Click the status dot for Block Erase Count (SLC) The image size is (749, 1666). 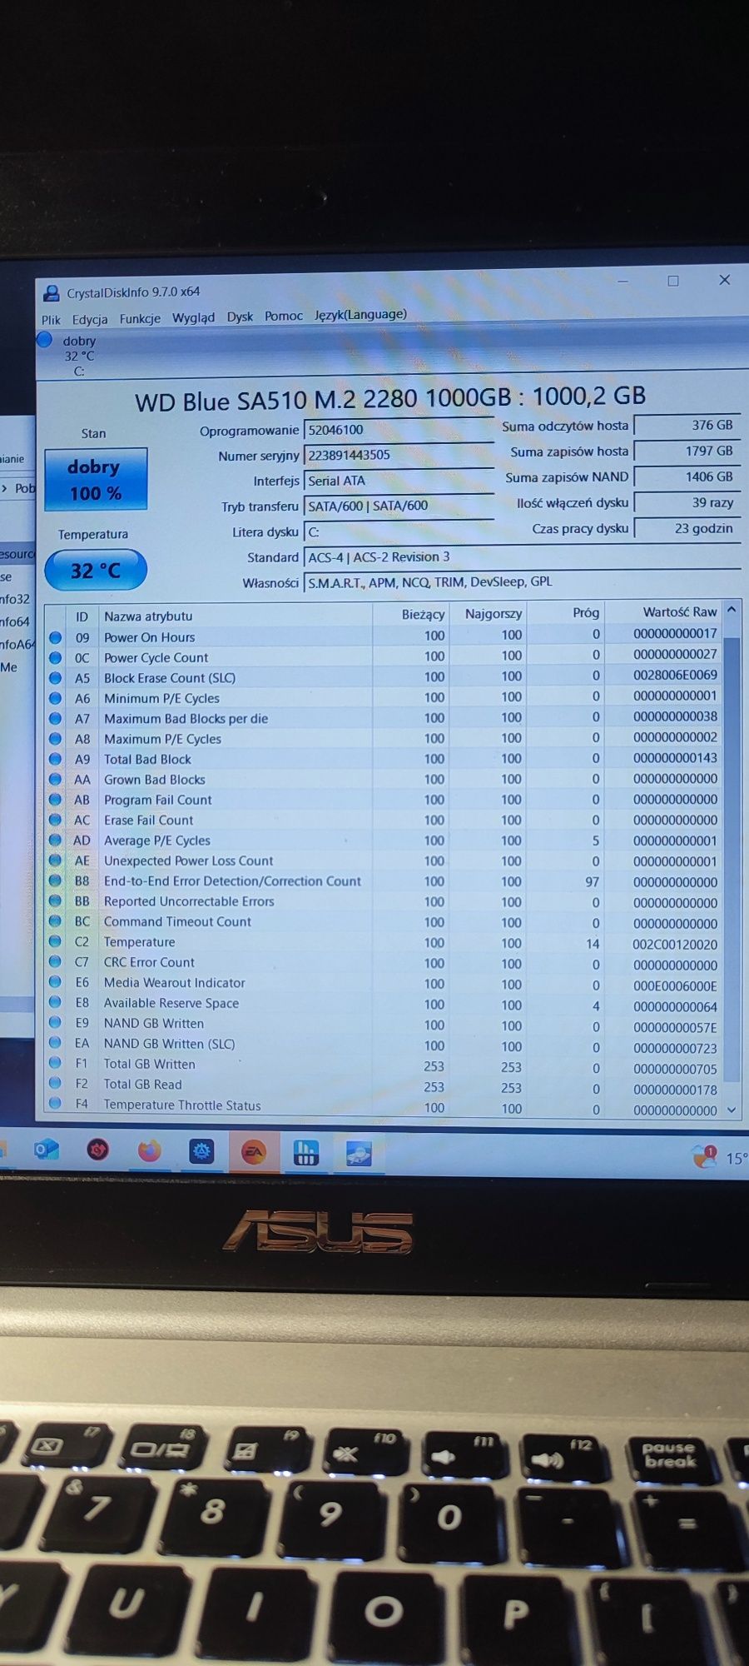pyautogui.click(x=55, y=678)
